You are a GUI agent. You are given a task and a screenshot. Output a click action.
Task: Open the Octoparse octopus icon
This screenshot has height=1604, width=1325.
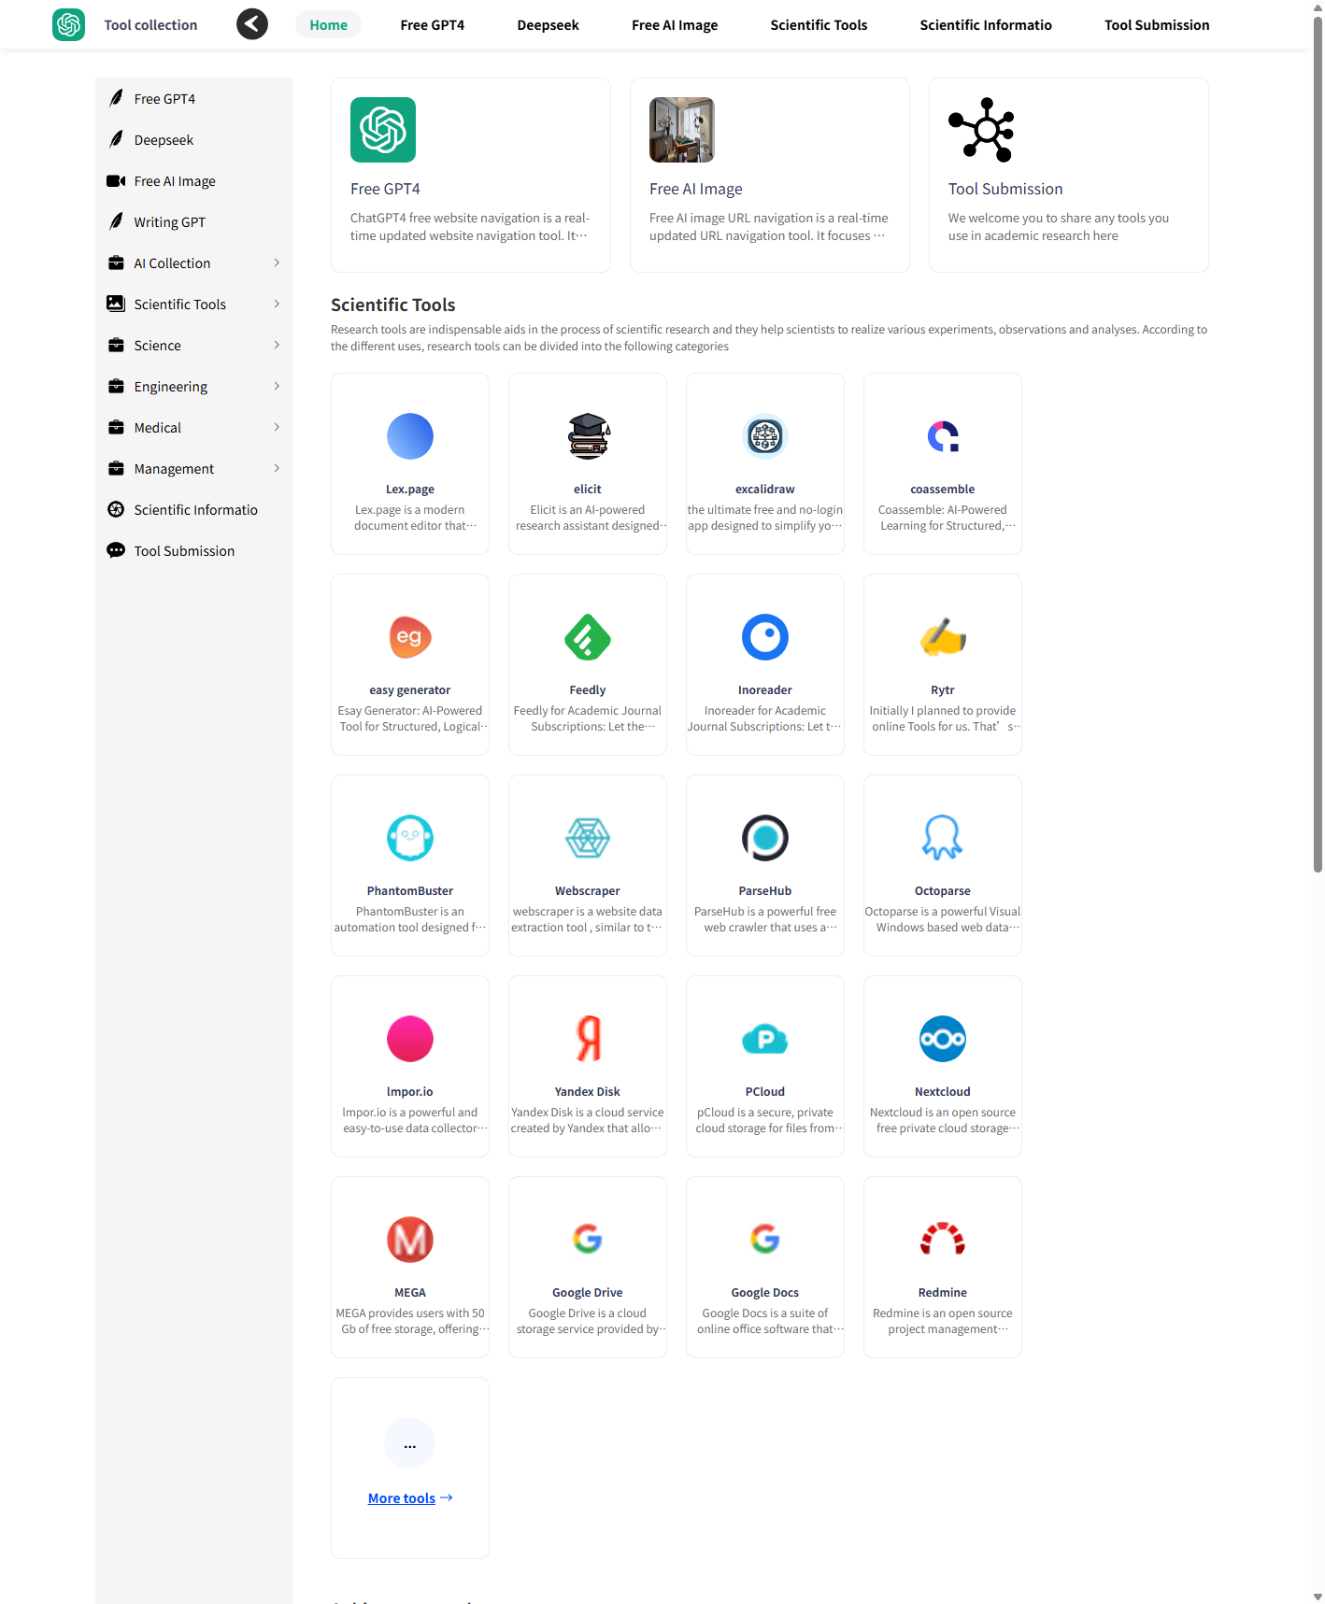click(942, 838)
